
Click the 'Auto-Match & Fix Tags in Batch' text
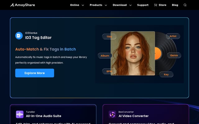click(x=46, y=49)
